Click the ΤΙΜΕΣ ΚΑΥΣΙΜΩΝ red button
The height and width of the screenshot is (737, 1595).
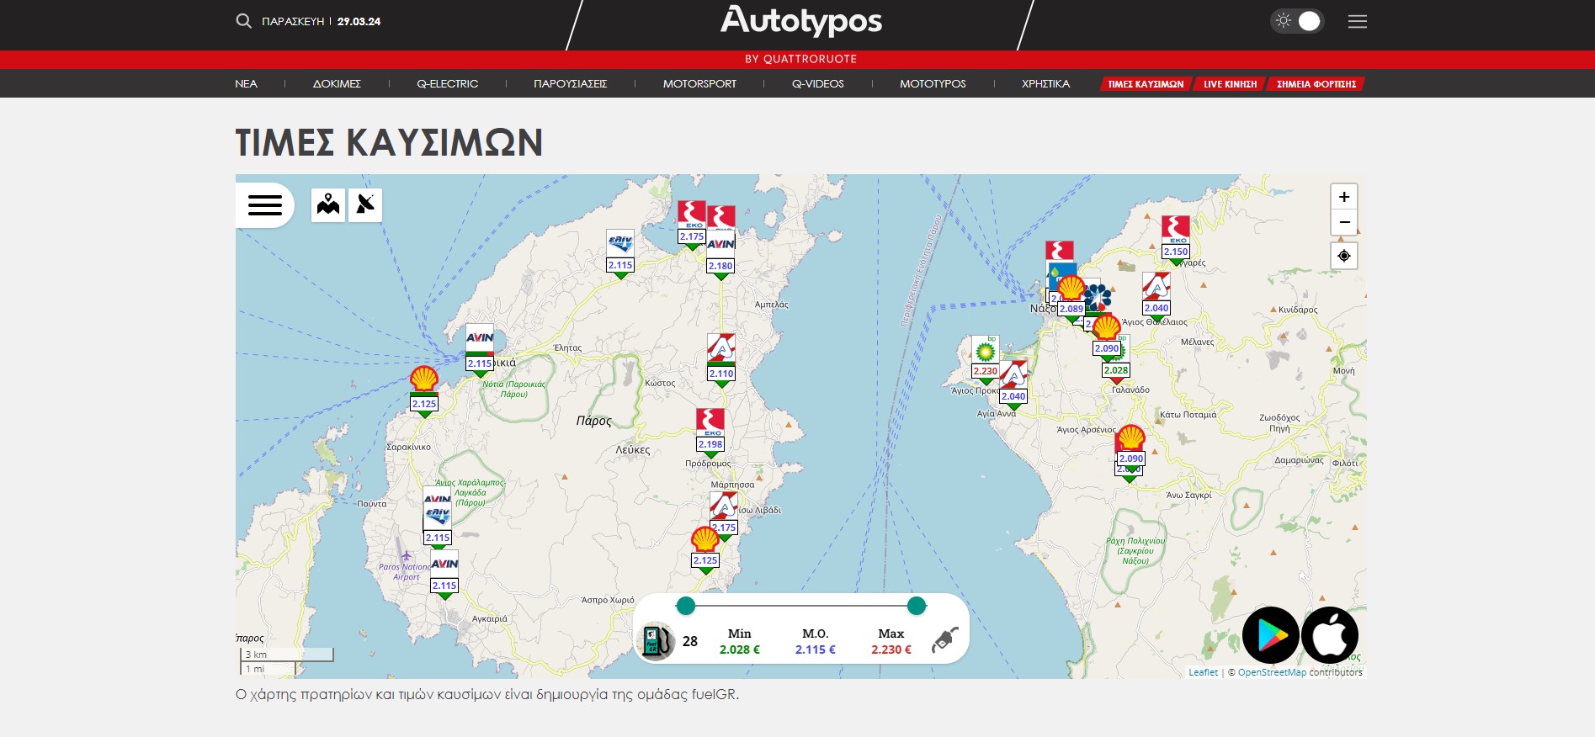coord(1146,84)
